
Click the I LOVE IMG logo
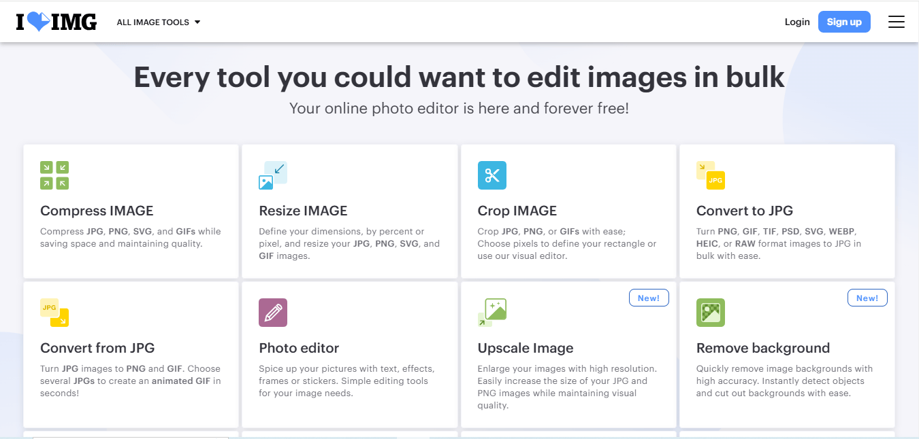56,21
